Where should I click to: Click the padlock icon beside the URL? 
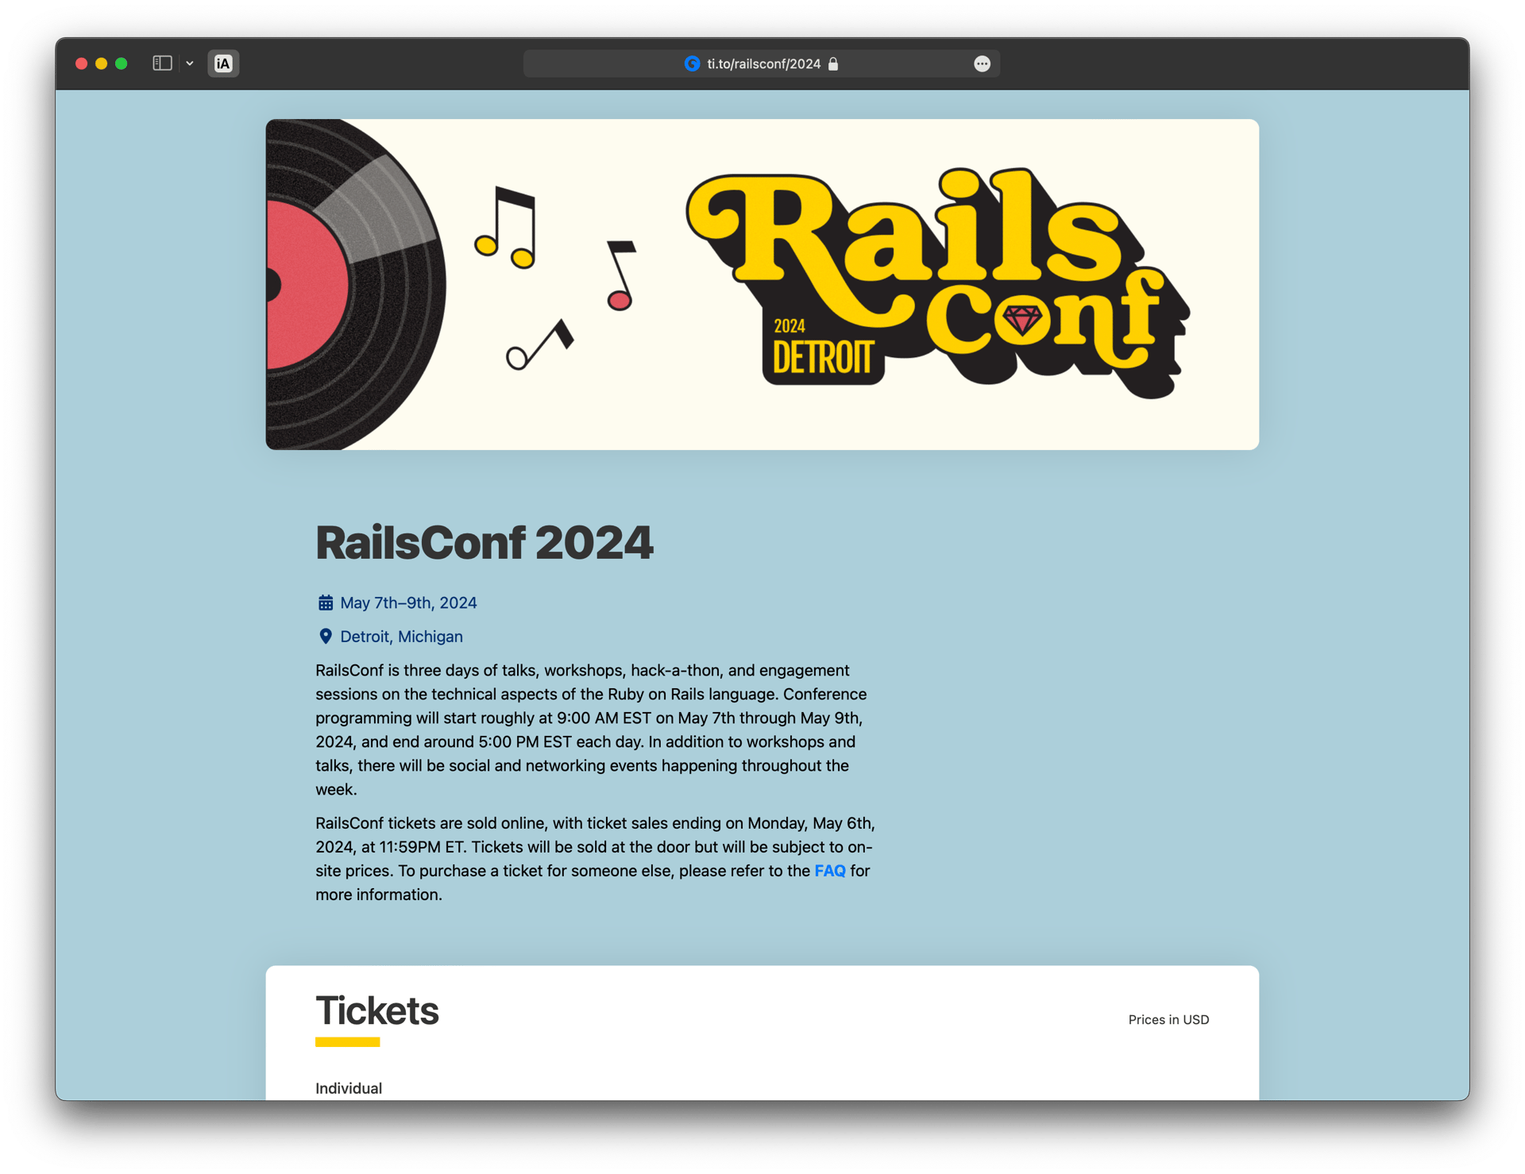tap(833, 64)
